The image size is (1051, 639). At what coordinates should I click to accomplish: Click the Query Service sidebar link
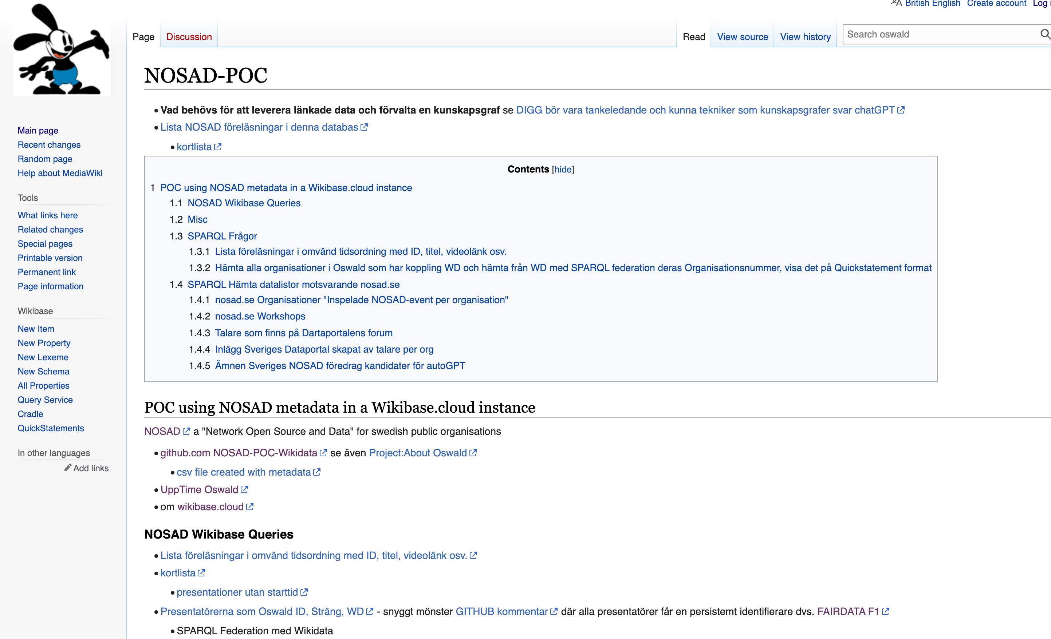(x=45, y=400)
